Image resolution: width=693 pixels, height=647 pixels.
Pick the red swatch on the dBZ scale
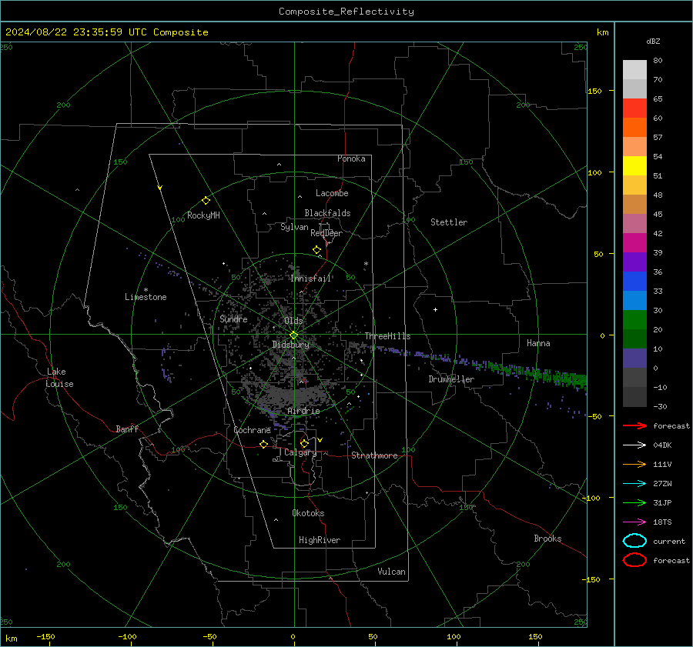click(x=634, y=108)
